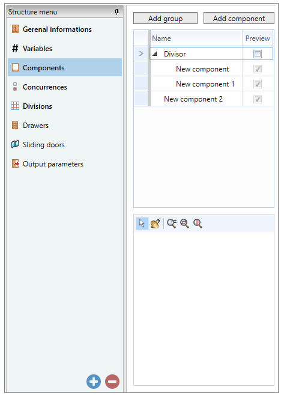Image resolution: width=281 pixels, height=396 pixels.
Task: Pin the Structure menu panel
Action: coord(116,12)
